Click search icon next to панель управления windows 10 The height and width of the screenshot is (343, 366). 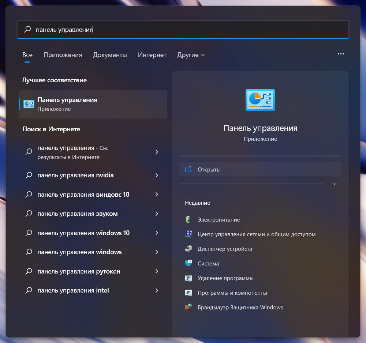click(x=29, y=233)
